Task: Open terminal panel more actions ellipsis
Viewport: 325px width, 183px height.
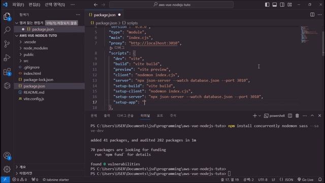Action: [x=305, y=116]
